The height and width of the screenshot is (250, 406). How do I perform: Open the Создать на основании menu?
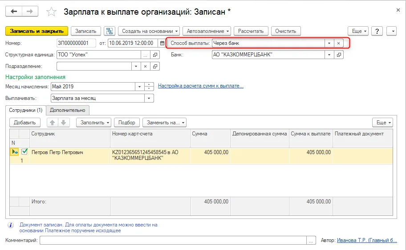pos(149,31)
